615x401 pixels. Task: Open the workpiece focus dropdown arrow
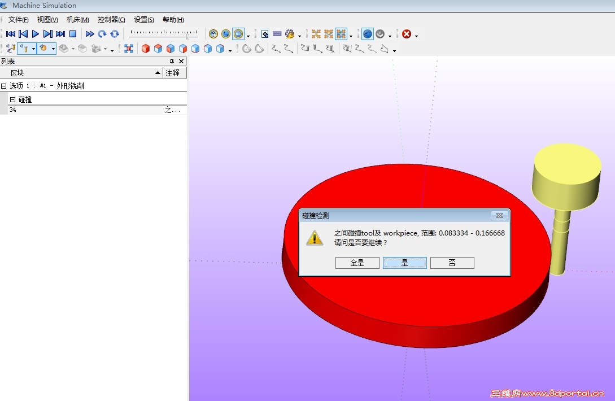(53, 49)
